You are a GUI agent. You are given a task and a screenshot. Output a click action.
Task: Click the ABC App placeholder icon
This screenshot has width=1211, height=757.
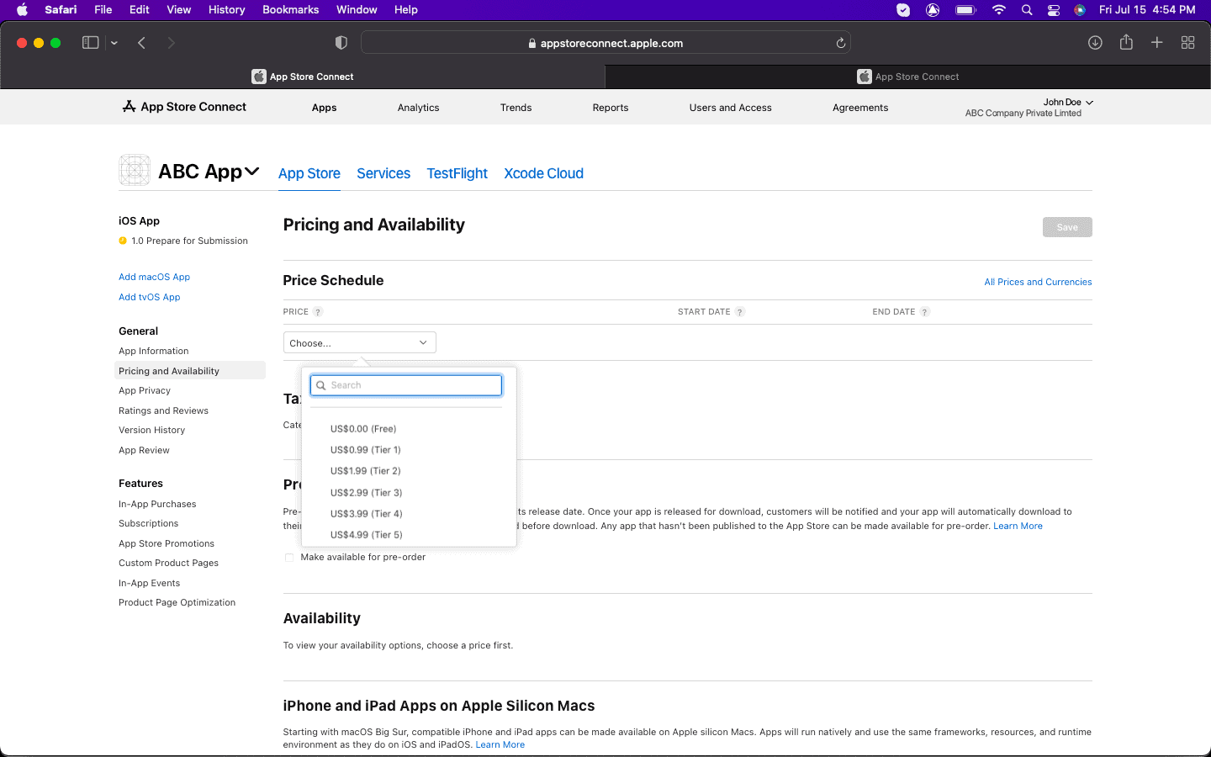point(135,170)
